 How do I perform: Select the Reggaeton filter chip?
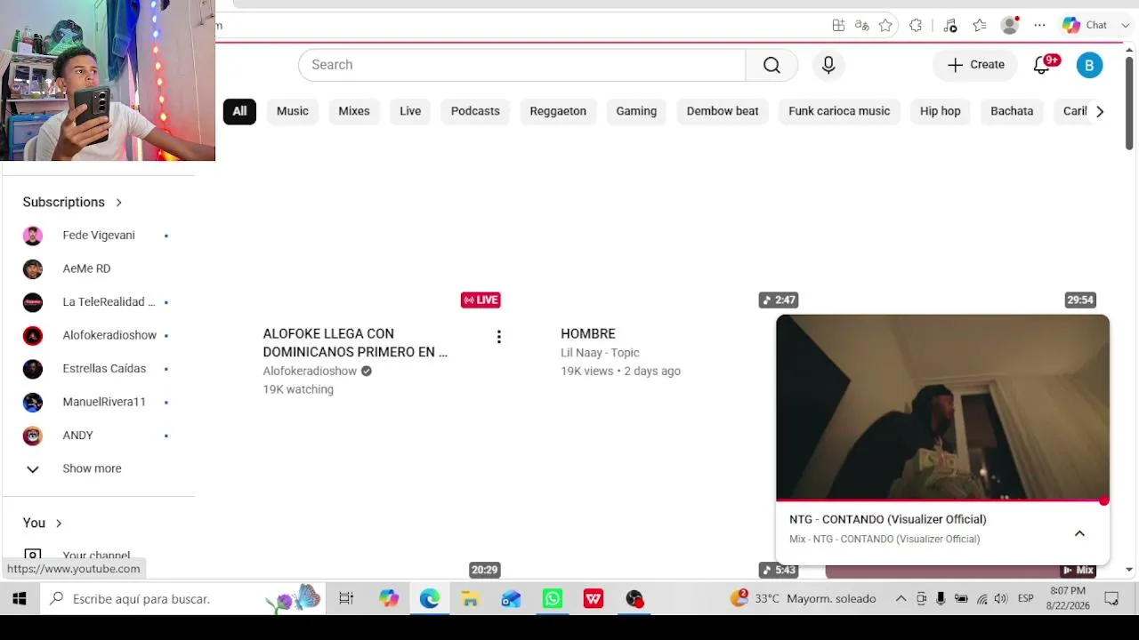[x=558, y=111]
